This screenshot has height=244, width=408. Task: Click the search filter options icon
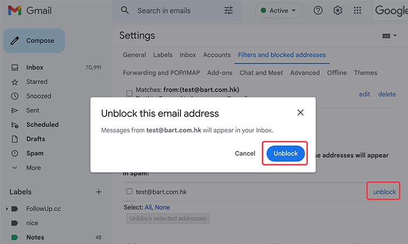pyautogui.click(x=228, y=11)
